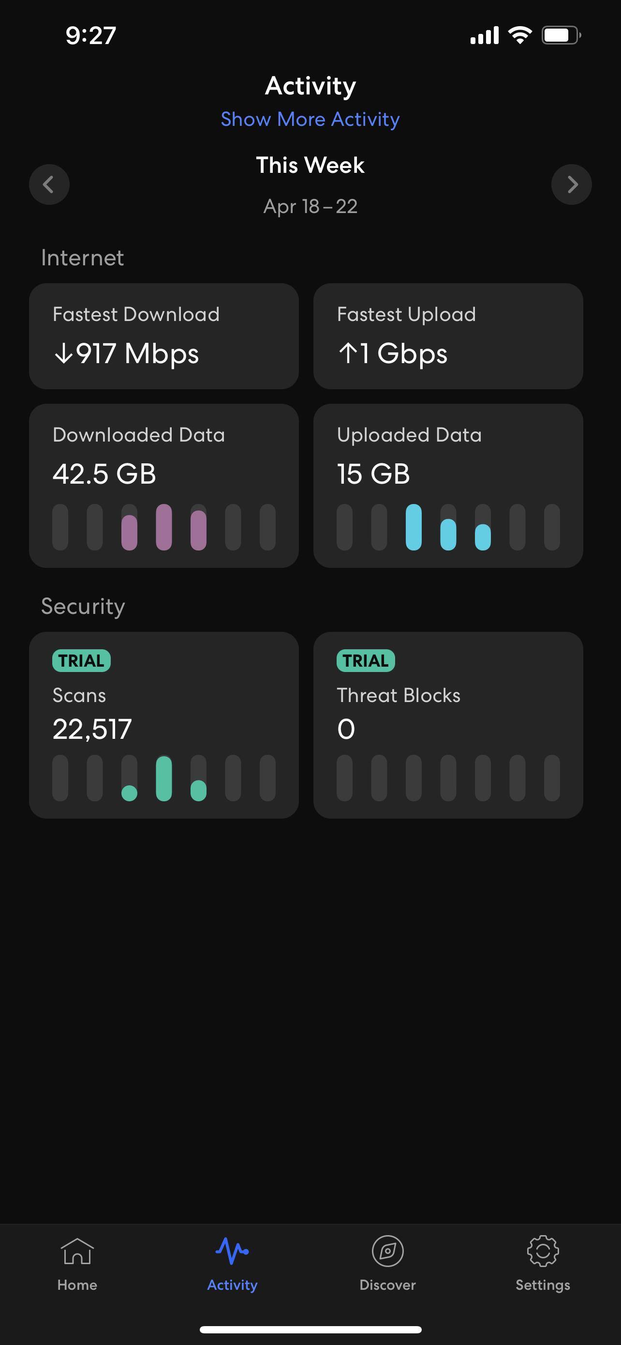621x1345 pixels.
Task: Open the Show More Activity link
Action: coord(310,119)
